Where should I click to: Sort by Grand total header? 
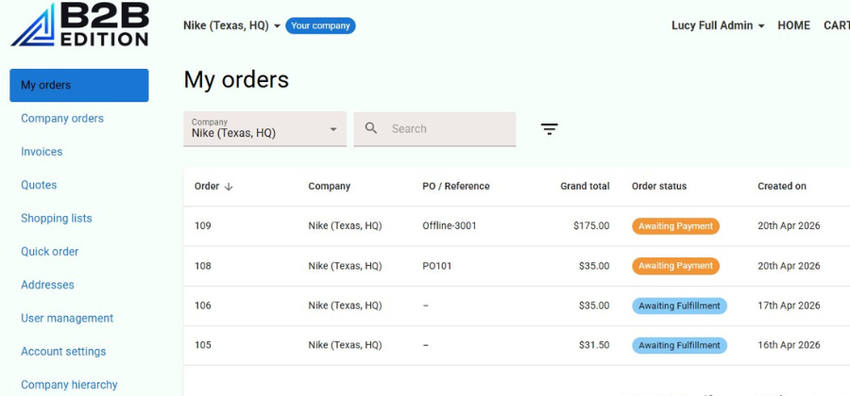(585, 186)
